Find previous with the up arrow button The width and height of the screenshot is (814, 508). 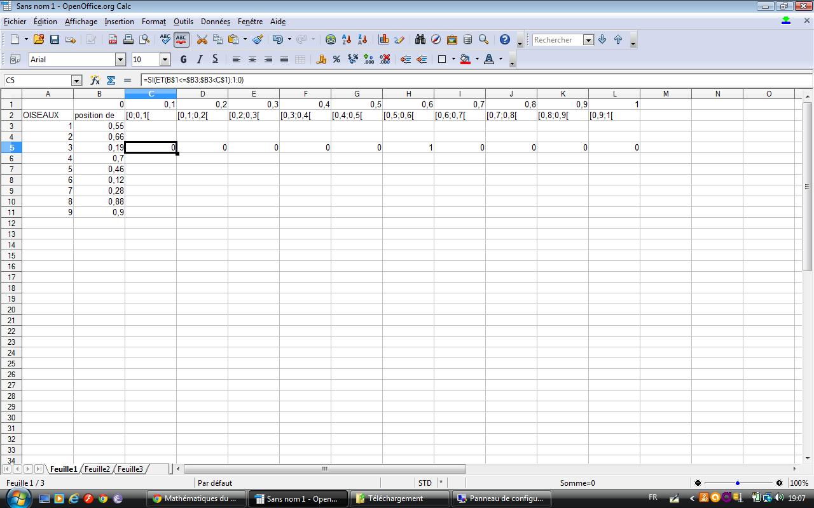618,39
